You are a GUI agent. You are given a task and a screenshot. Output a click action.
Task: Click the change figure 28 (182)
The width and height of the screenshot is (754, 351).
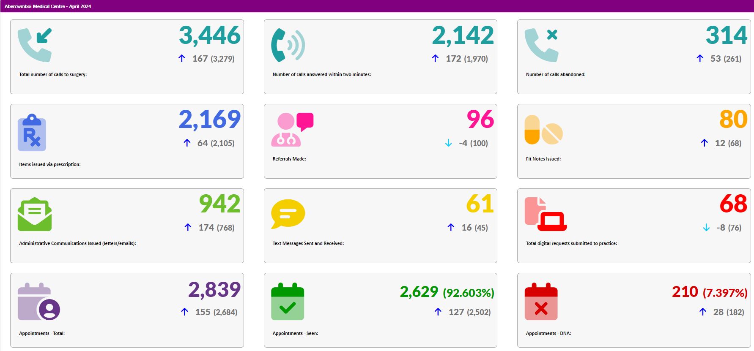tap(729, 312)
